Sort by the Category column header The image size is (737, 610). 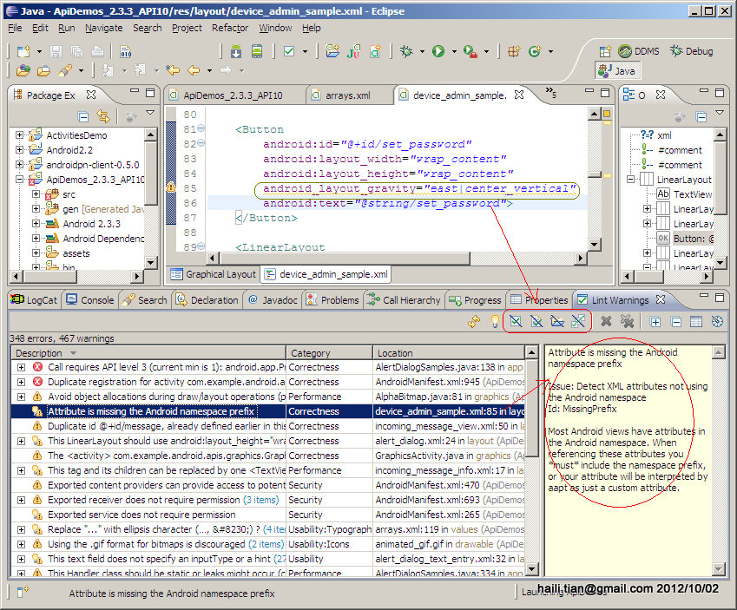(x=329, y=353)
